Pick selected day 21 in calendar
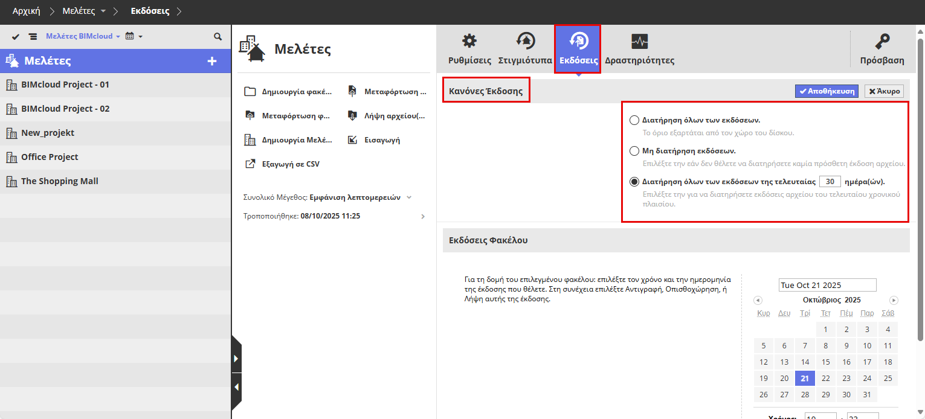925x419 pixels. pyautogui.click(x=805, y=378)
